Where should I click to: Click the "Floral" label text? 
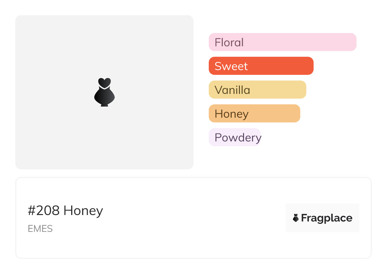pyautogui.click(x=229, y=42)
